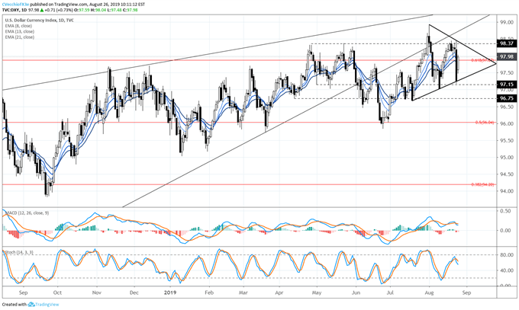The image size is (519, 310).
Task: Click the 96.75 price label
Action: pos(507,98)
